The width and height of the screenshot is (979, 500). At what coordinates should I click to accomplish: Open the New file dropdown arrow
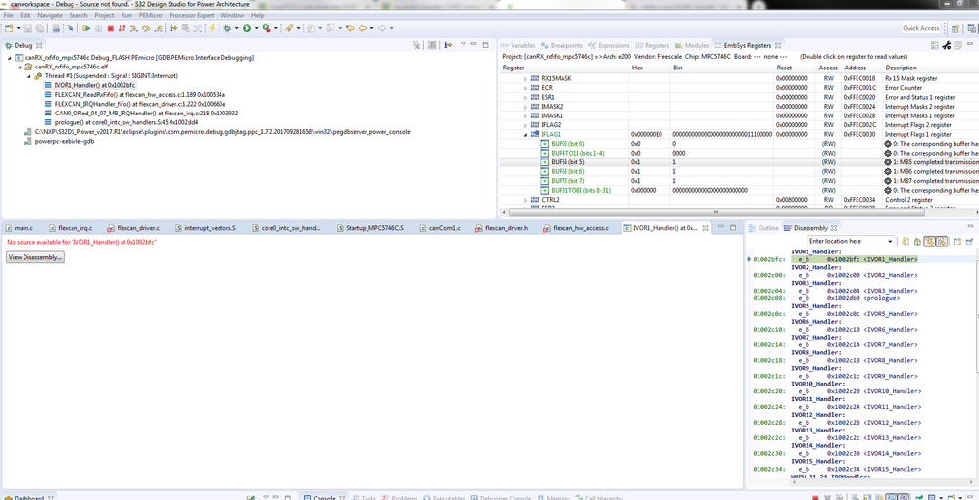[x=18, y=28]
